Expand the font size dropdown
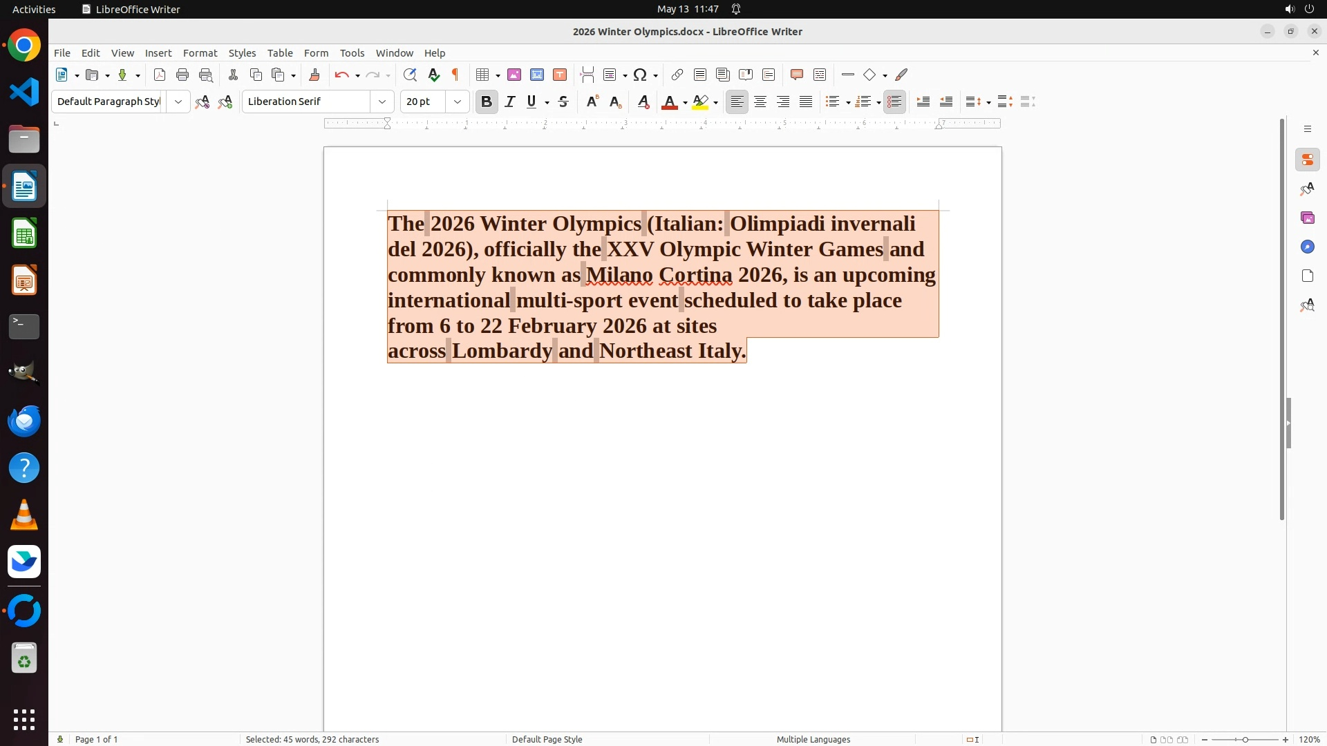The height and width of the screenshot is (746, 1327). coord(457,102)
